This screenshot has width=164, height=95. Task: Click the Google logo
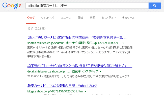pos(12,6)
